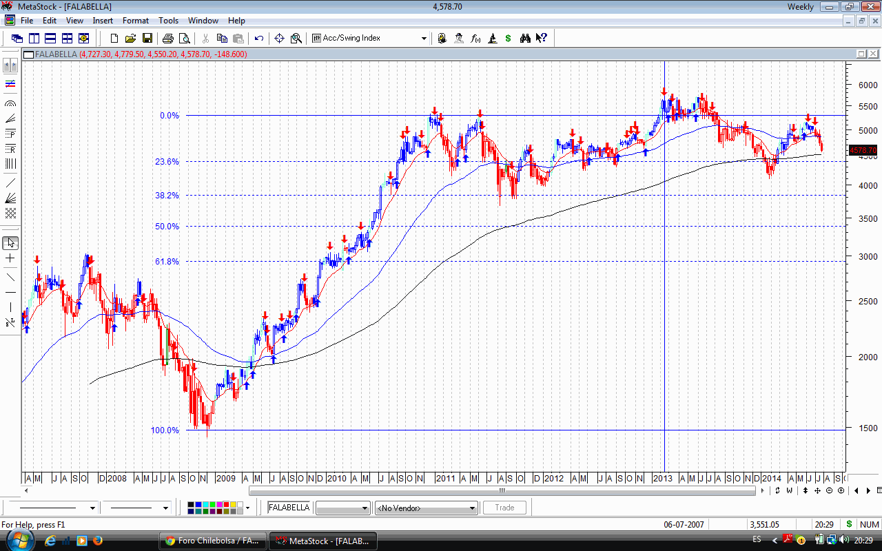Click the MetaStock taskbar button
This screenshot has height=551, width=882.
(x=322, y=541)
